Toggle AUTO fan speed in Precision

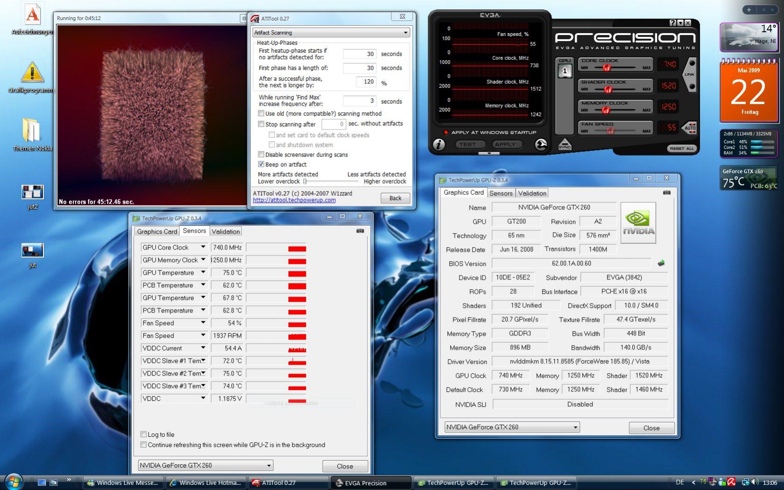tap(690, 128)
